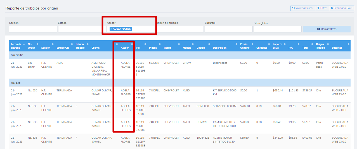This screenshot has height=149, width=357.
Task: Remove ADELA FLORES tag using x icon
Action: (111, 29)
